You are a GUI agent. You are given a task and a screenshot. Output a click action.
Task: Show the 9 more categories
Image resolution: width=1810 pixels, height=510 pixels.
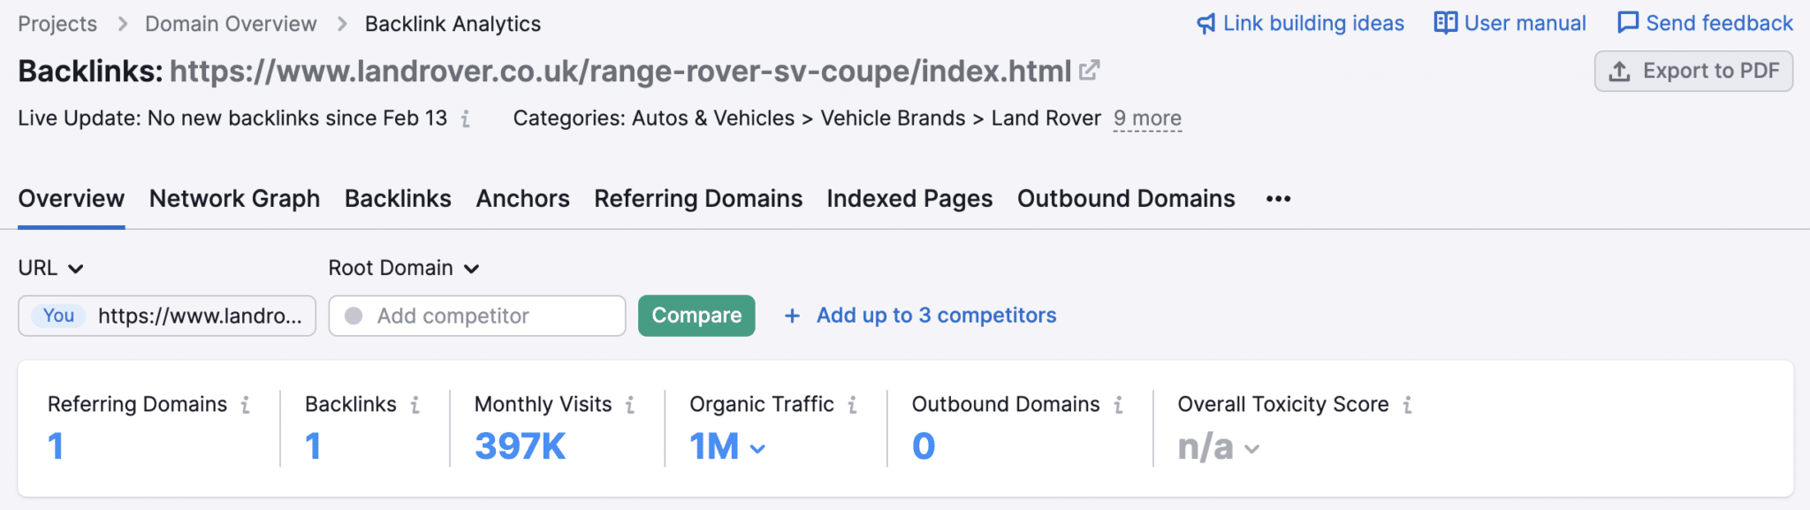[1147, 118]
